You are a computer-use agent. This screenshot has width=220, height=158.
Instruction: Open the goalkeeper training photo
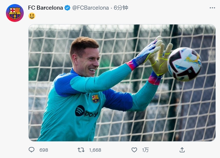(x=122, y=83)
